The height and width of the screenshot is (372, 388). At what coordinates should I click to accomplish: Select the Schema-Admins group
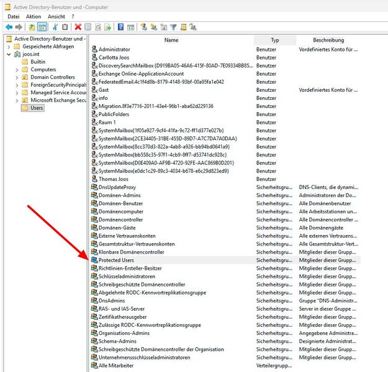pyautogui.click(x=117, y=341)
